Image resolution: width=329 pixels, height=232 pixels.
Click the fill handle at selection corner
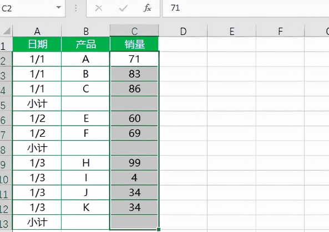click(x=159, y=229)
